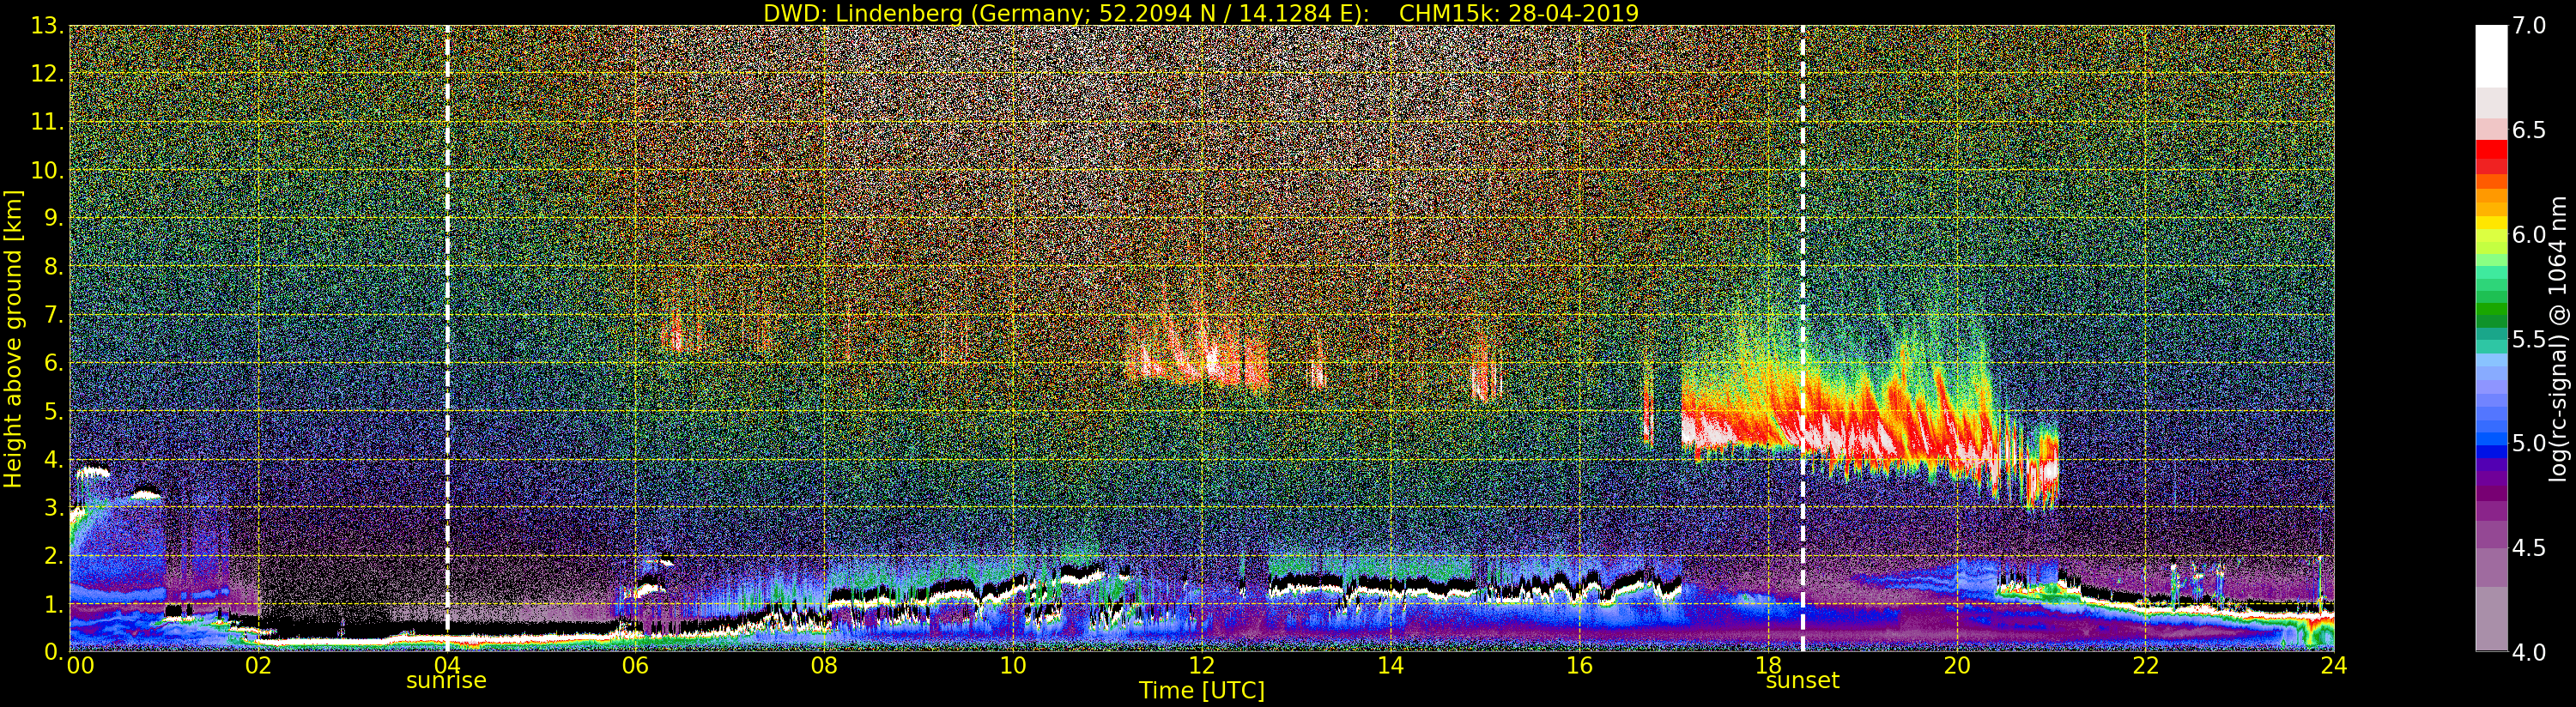Select height axis tick '11.'
Image resolution: width=2576 pixels, height=707 pixels.
click(x=47, y=122)
